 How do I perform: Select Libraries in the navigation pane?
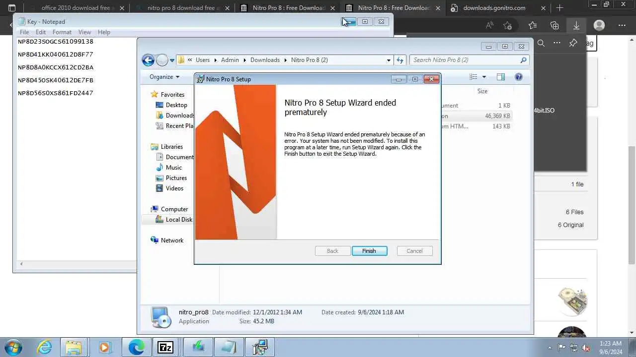[x=171, y=147]
